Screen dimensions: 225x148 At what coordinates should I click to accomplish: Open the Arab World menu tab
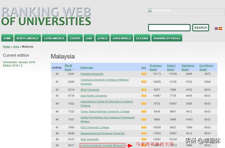[122, 38]
